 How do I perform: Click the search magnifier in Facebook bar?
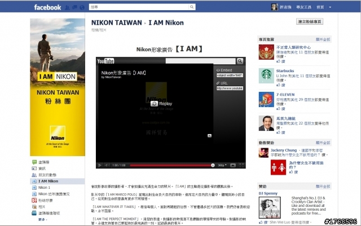point(192,7)
